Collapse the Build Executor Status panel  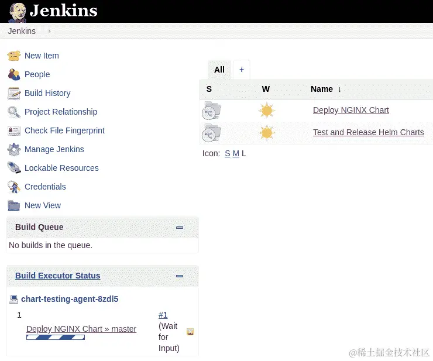(x=180, y=276)
